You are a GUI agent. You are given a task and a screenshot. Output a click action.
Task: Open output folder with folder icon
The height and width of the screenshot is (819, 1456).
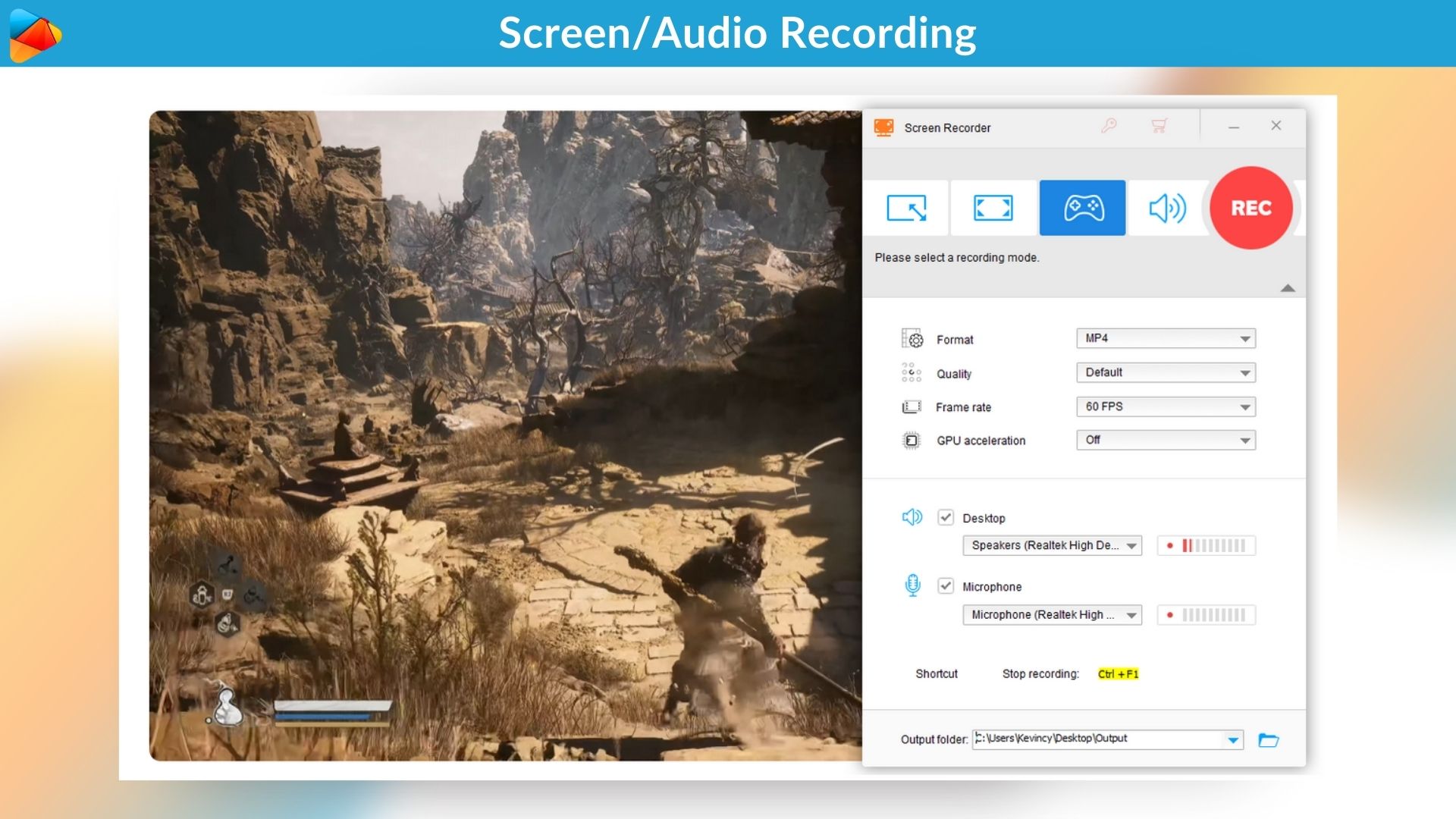[1268, 740]
